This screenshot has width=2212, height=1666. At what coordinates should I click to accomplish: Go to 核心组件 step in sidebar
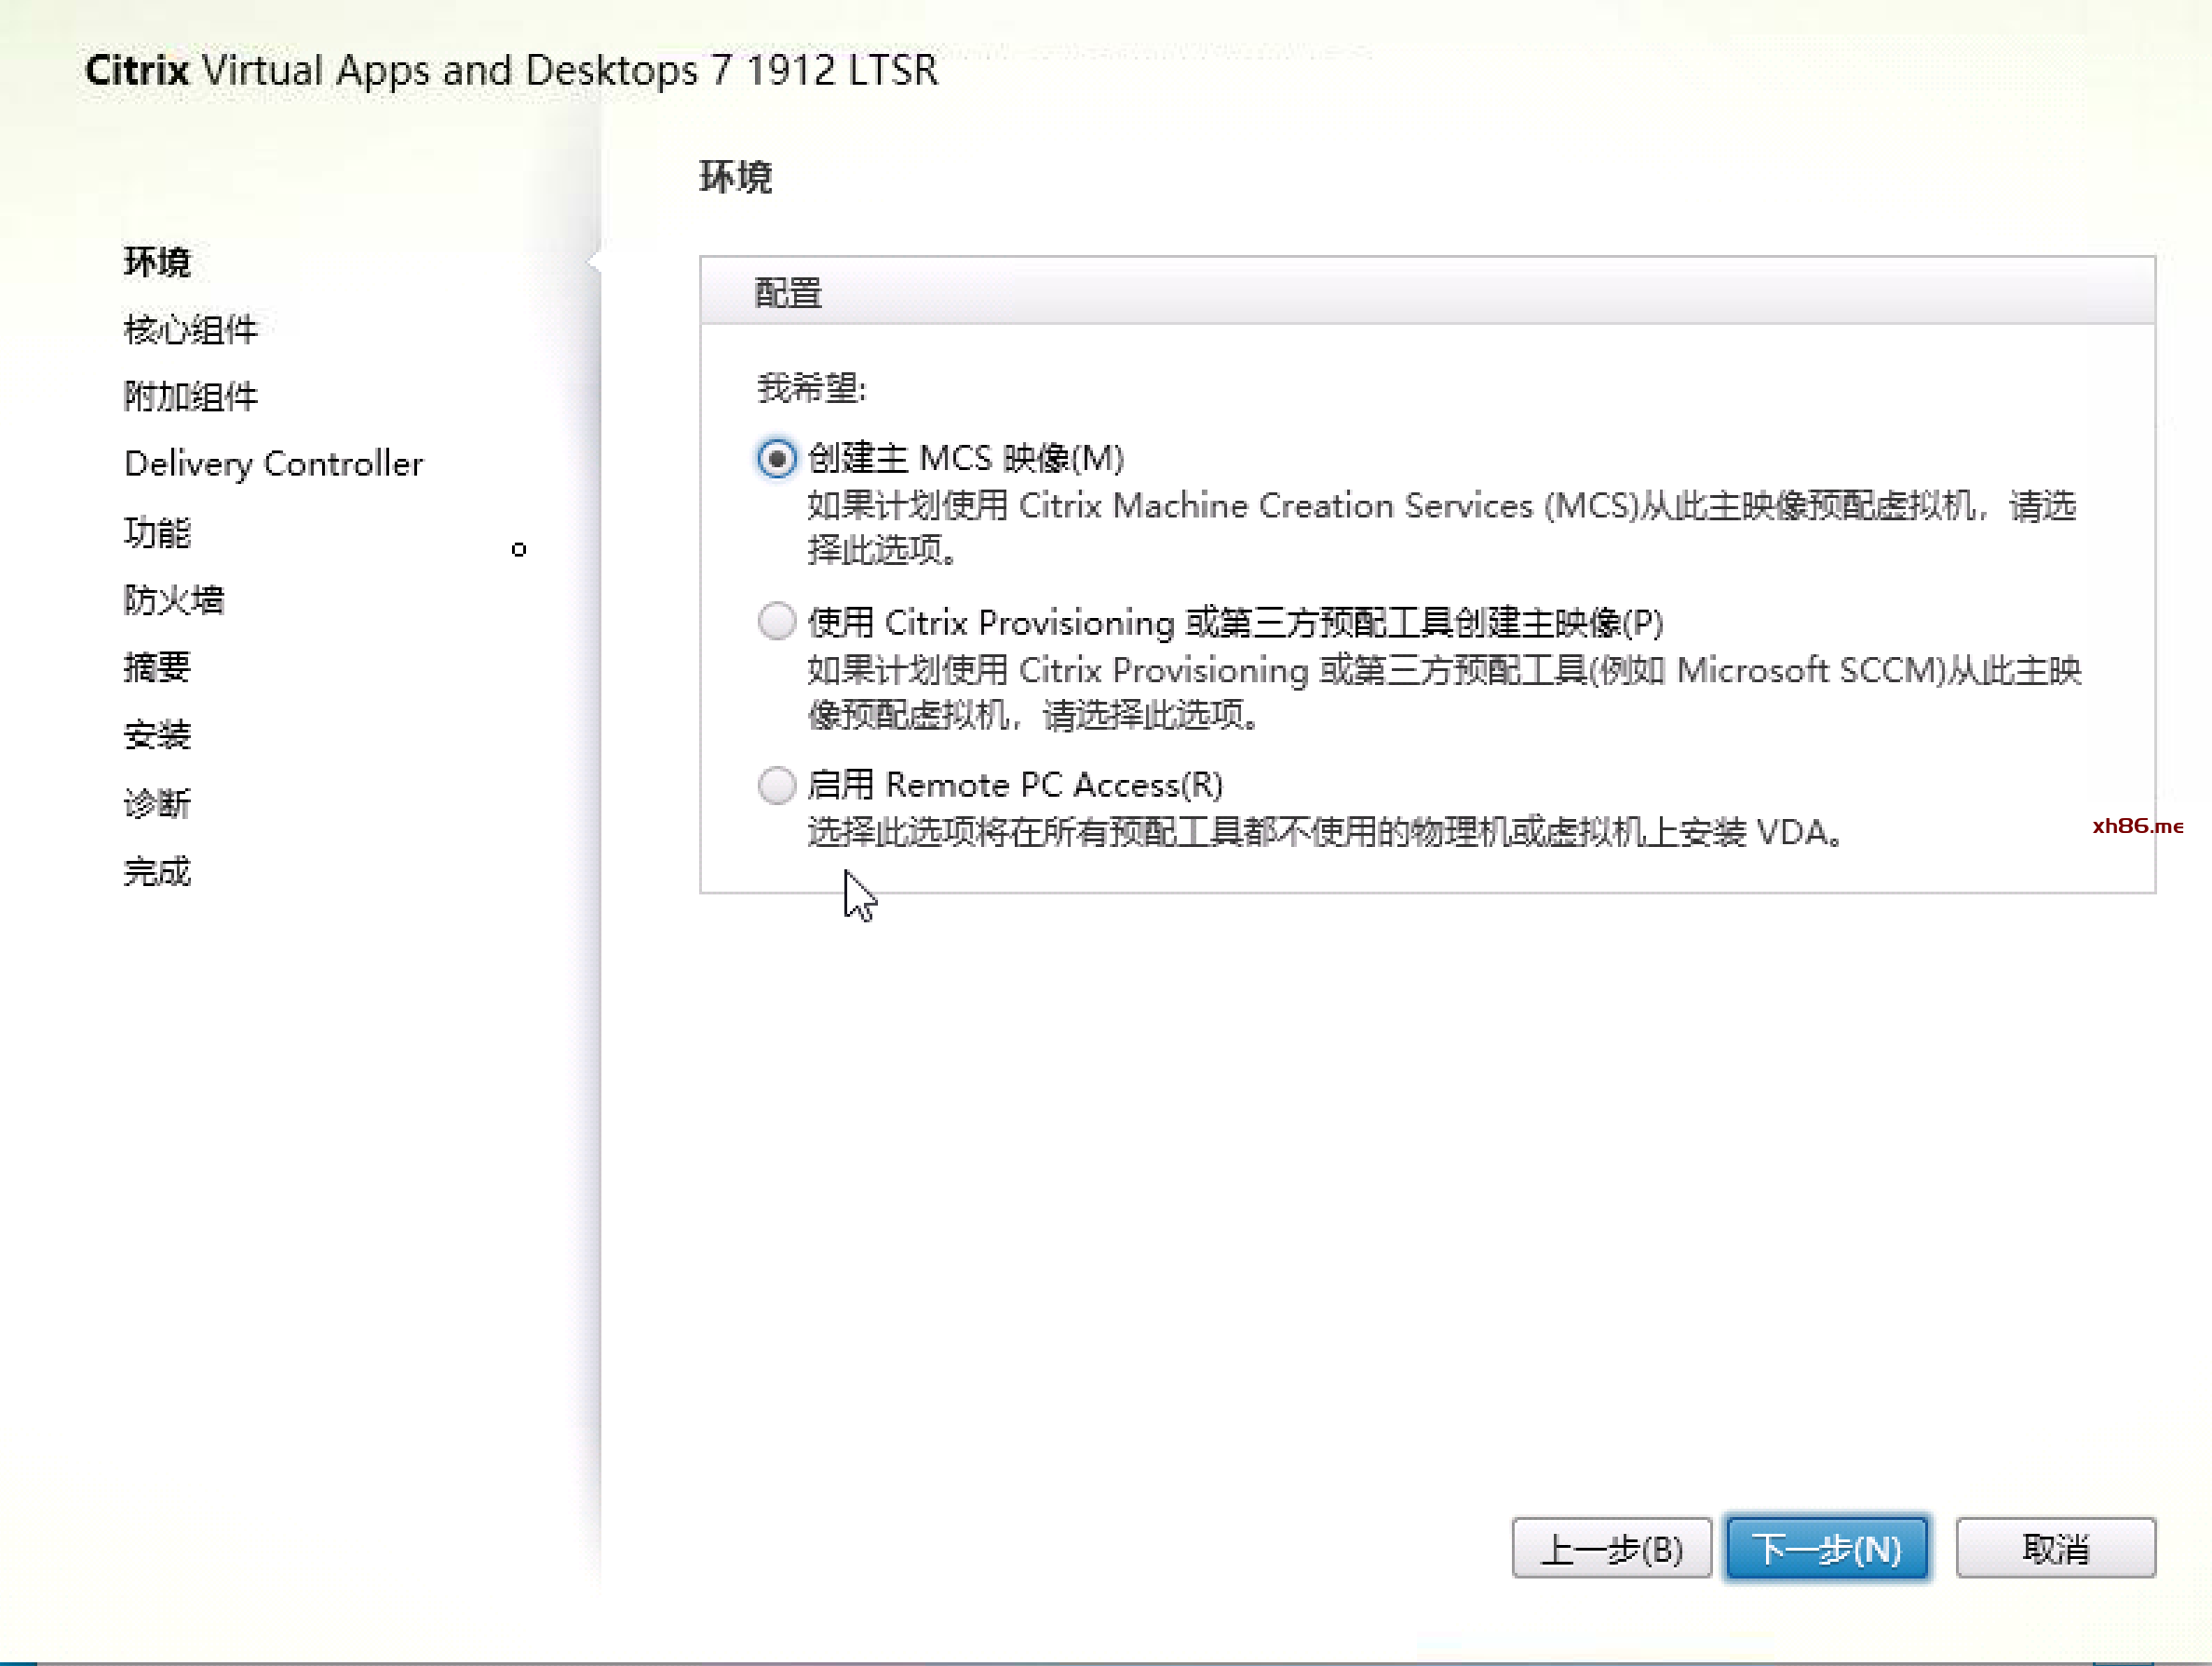[x=190, y=329]
